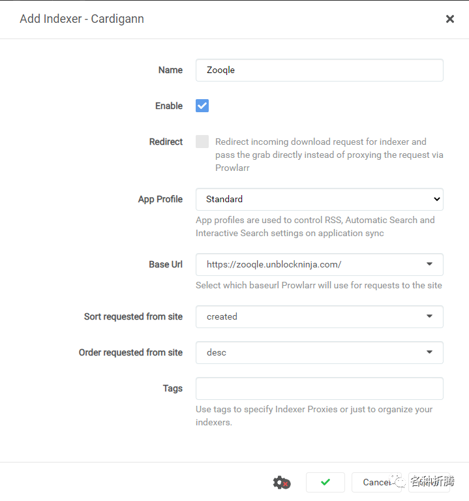Viewport: 469px width, 501px height.
Task: Expand the Base Url dropdown arrow
Action: point(429,264)
